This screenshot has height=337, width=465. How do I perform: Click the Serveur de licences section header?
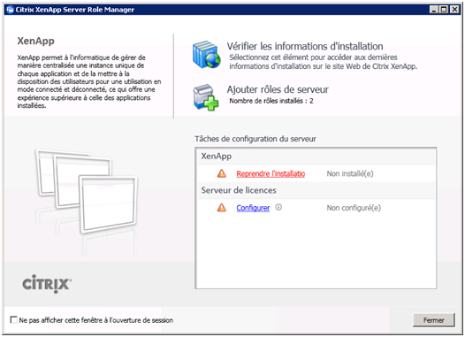tap(239, 190)
